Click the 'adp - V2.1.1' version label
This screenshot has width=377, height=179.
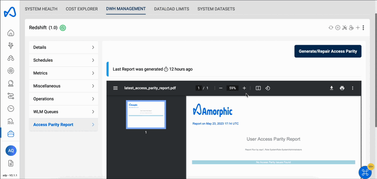pyautogui.click(x=10, y=175)
